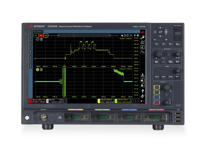Push the tab key below navigation pad

155,40
